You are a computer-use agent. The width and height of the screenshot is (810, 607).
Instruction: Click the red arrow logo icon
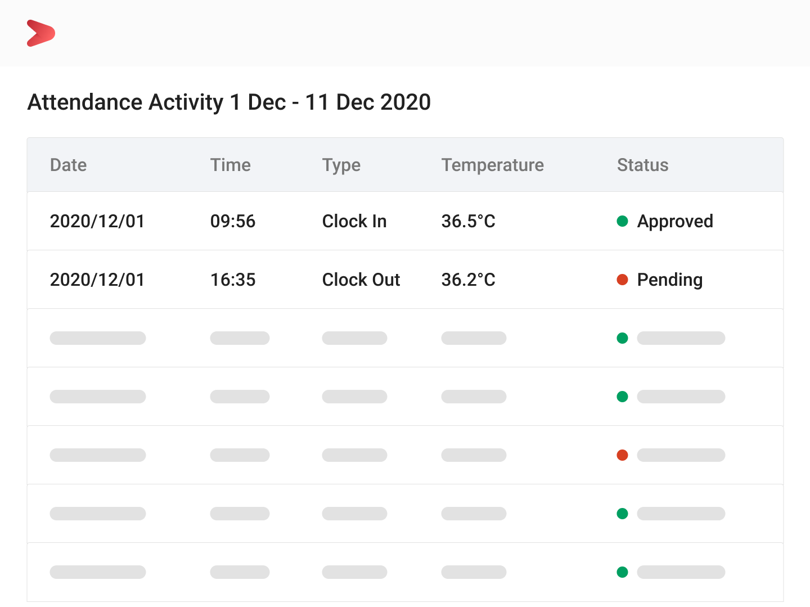(40, 33)
